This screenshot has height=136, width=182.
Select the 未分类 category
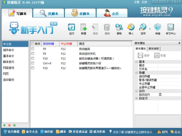tap(15, 44)
